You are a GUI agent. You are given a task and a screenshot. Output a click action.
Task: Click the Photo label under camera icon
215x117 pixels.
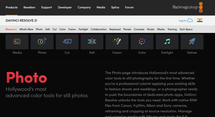pyautogui.click(x=42, y=52)
